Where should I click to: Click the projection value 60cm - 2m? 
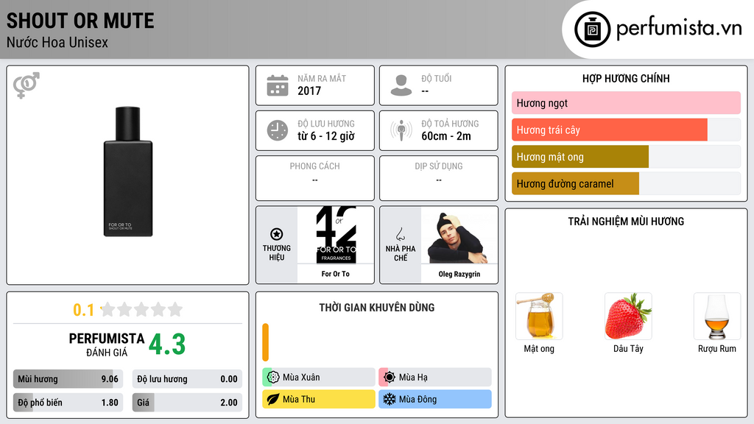point(446,136)
